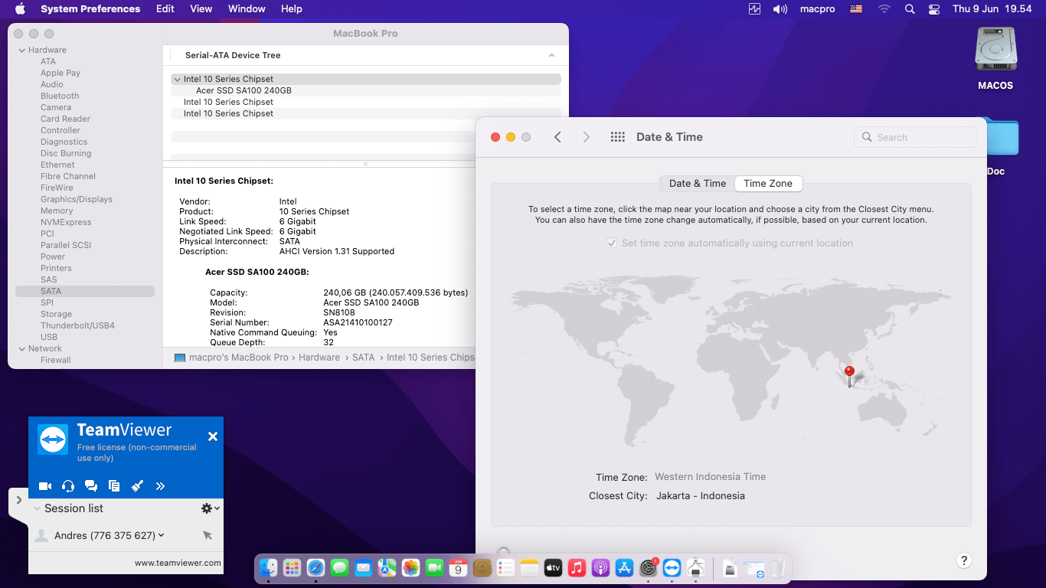
Task: Click remote control cursor icon for Andres
Action: 208,535
